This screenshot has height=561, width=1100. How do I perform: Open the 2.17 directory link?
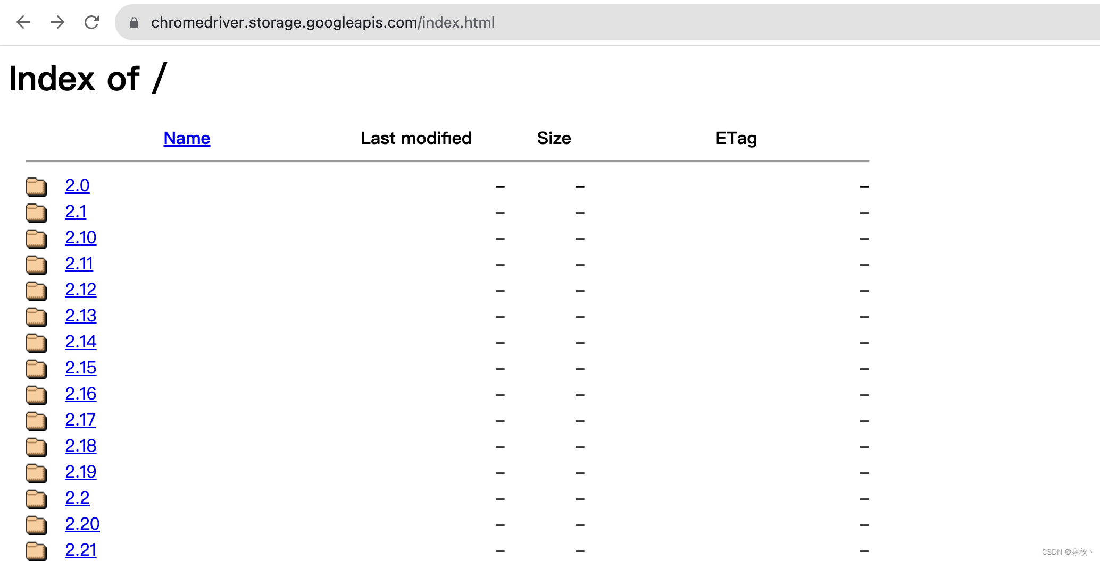coord(80,420)
